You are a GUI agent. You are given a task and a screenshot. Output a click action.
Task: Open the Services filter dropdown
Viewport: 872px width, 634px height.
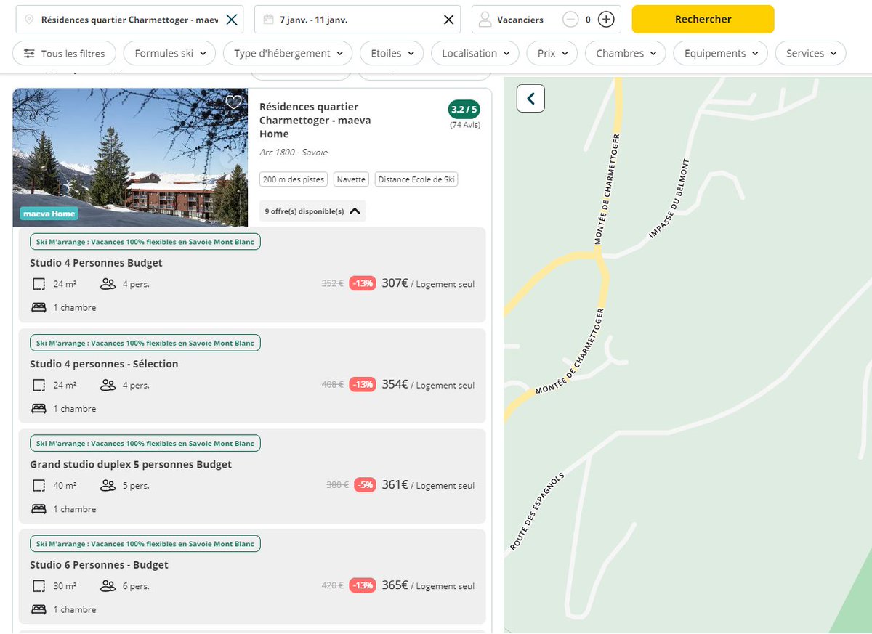[811, 53]
